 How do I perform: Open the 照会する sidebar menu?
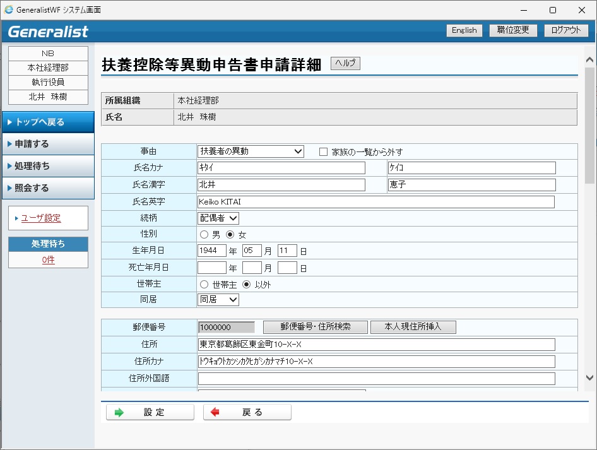click(x=48, y=188)
